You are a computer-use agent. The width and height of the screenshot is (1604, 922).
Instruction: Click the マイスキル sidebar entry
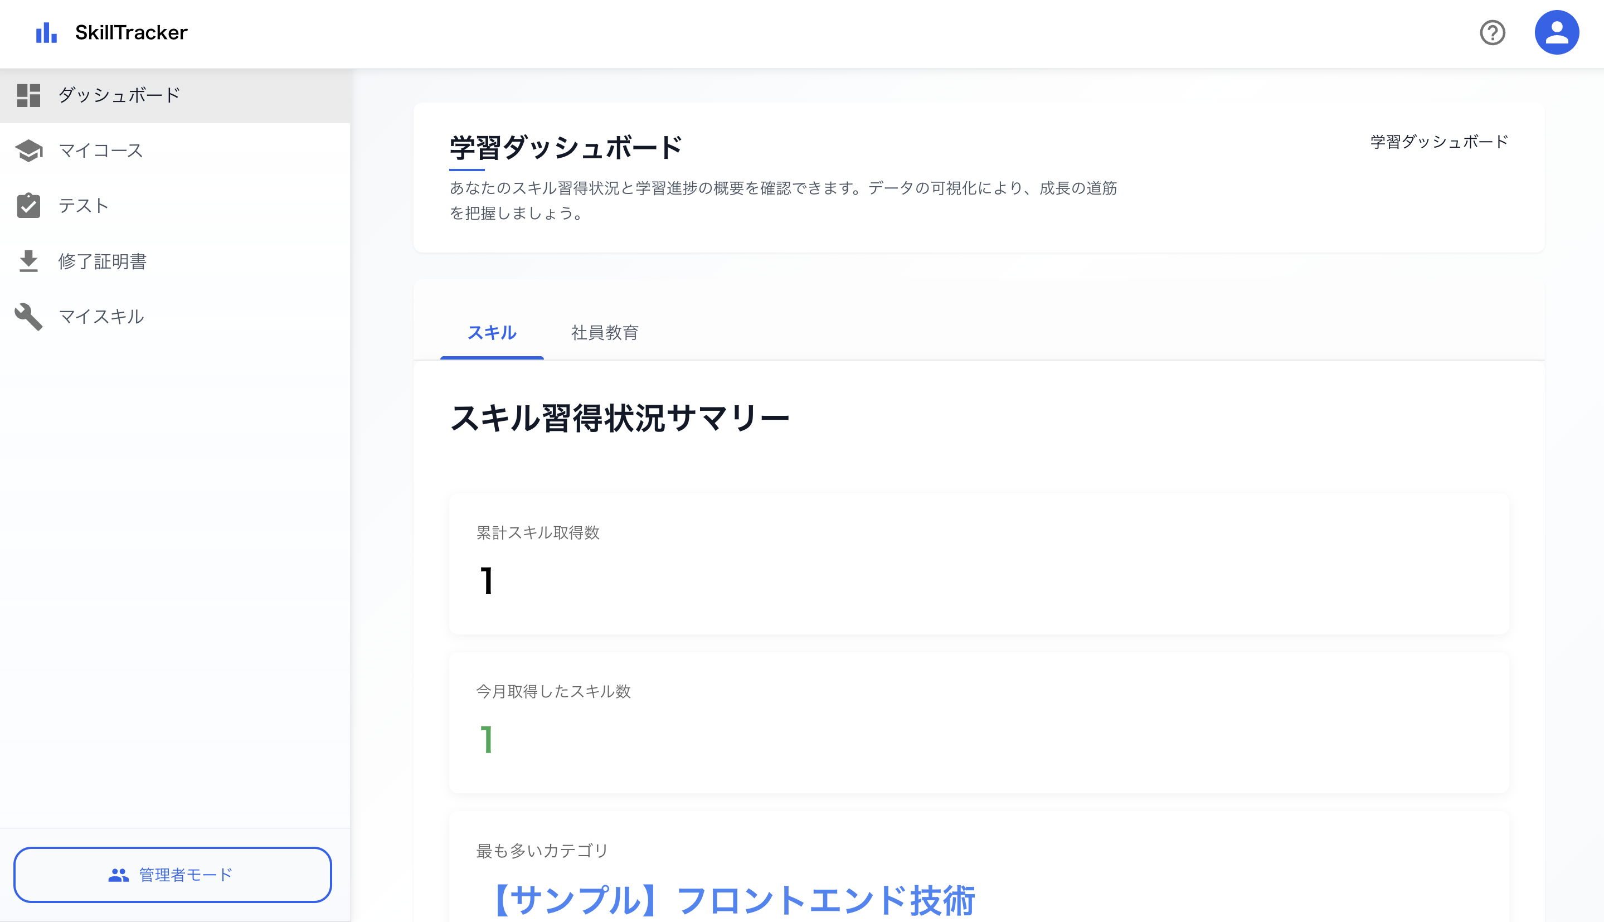click(x=100, y=317)
